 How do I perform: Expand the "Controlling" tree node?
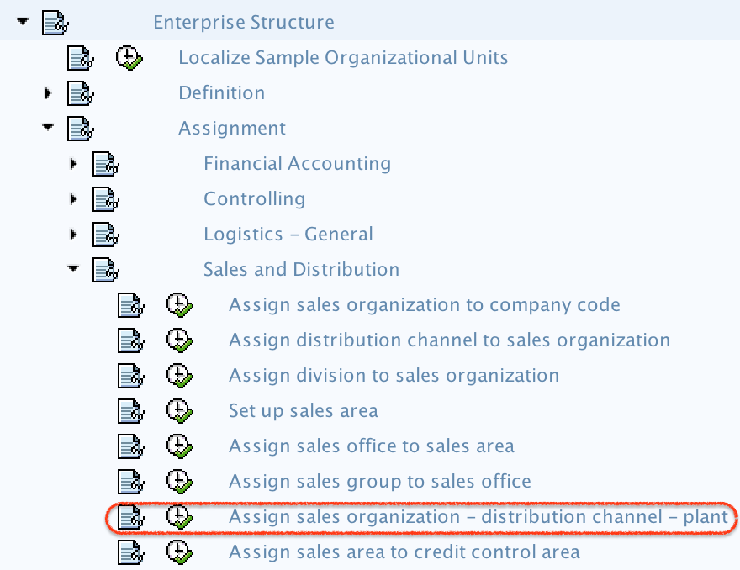pos(73,198)
